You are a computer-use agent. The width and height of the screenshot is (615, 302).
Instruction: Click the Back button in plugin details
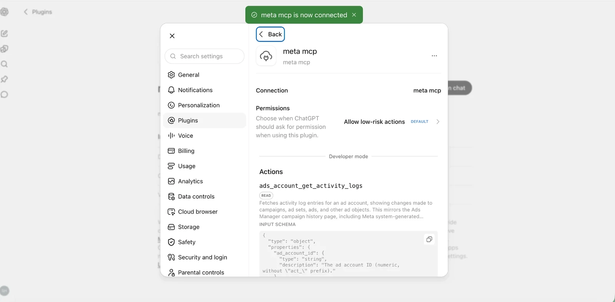click(x=271, y=34)
